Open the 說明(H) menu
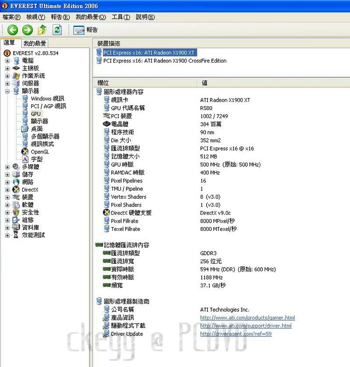Image resolution: width=350 pixels, height=367 pixels. 145,17
